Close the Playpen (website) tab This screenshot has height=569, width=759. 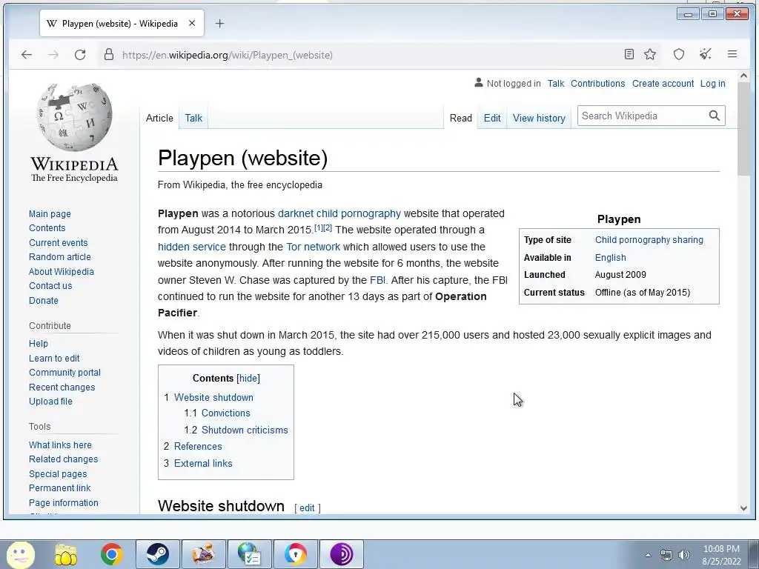coord(192,23)
